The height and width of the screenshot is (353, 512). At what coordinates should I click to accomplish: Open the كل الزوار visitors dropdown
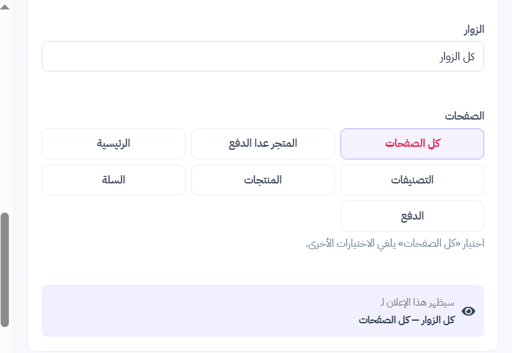point(263,56)
